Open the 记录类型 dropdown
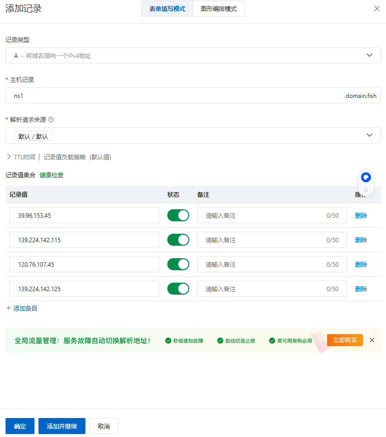This screenshot has width=386, height=437. click(x=193, y=55)
